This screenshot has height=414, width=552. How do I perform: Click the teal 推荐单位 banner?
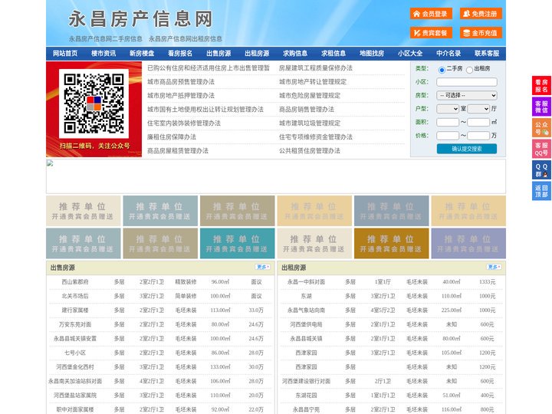(x=237, y=244)
